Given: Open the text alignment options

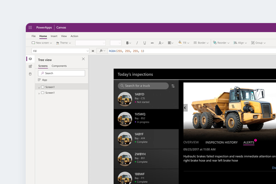Looking at the screenshot, I should tap(170, 43).
